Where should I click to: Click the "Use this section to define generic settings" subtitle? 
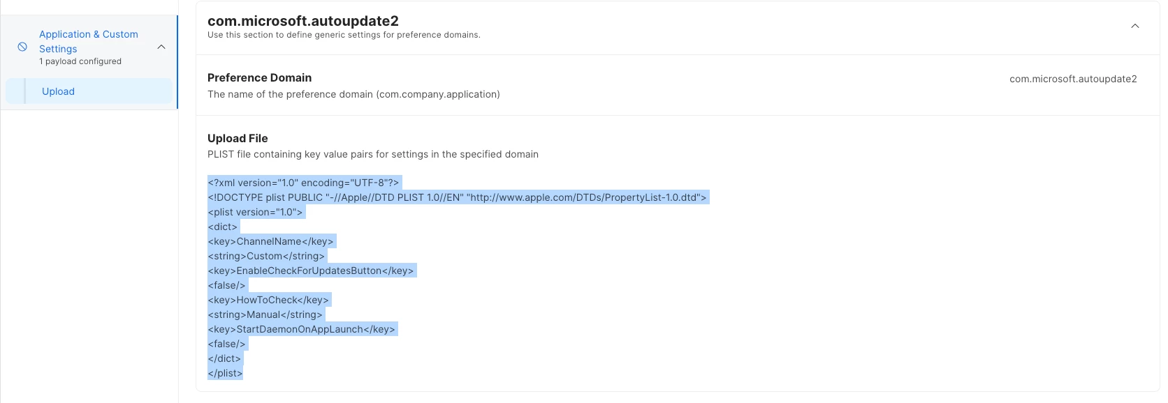pos(344,35)
